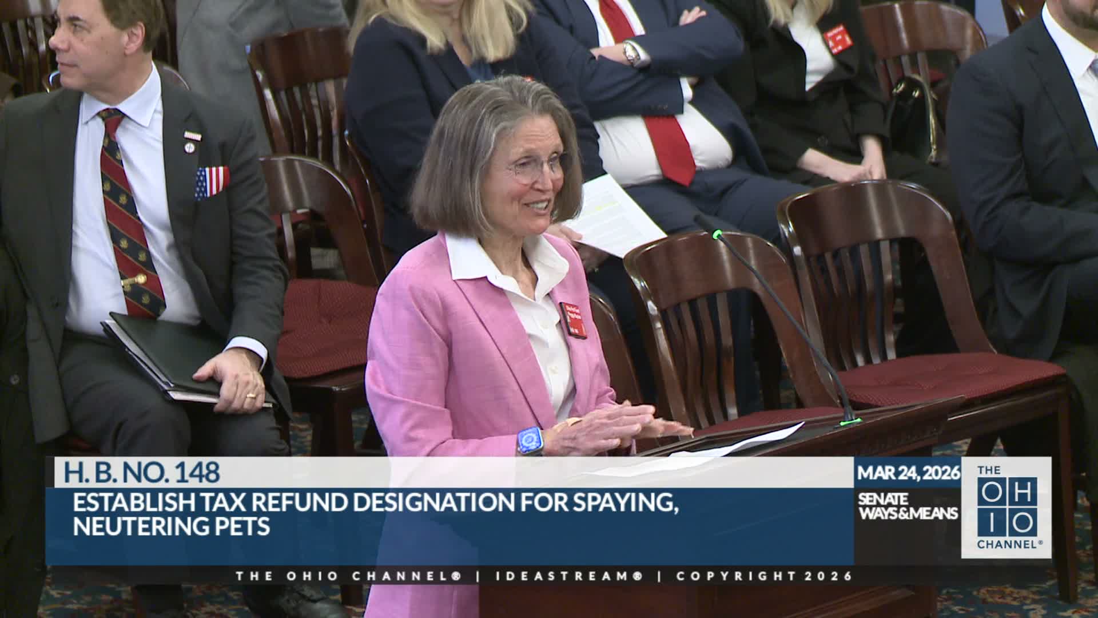Screen dimensions: 1098x618
Task: Click the Senate Ways & Means text
Action: click(x=907, y=506)
